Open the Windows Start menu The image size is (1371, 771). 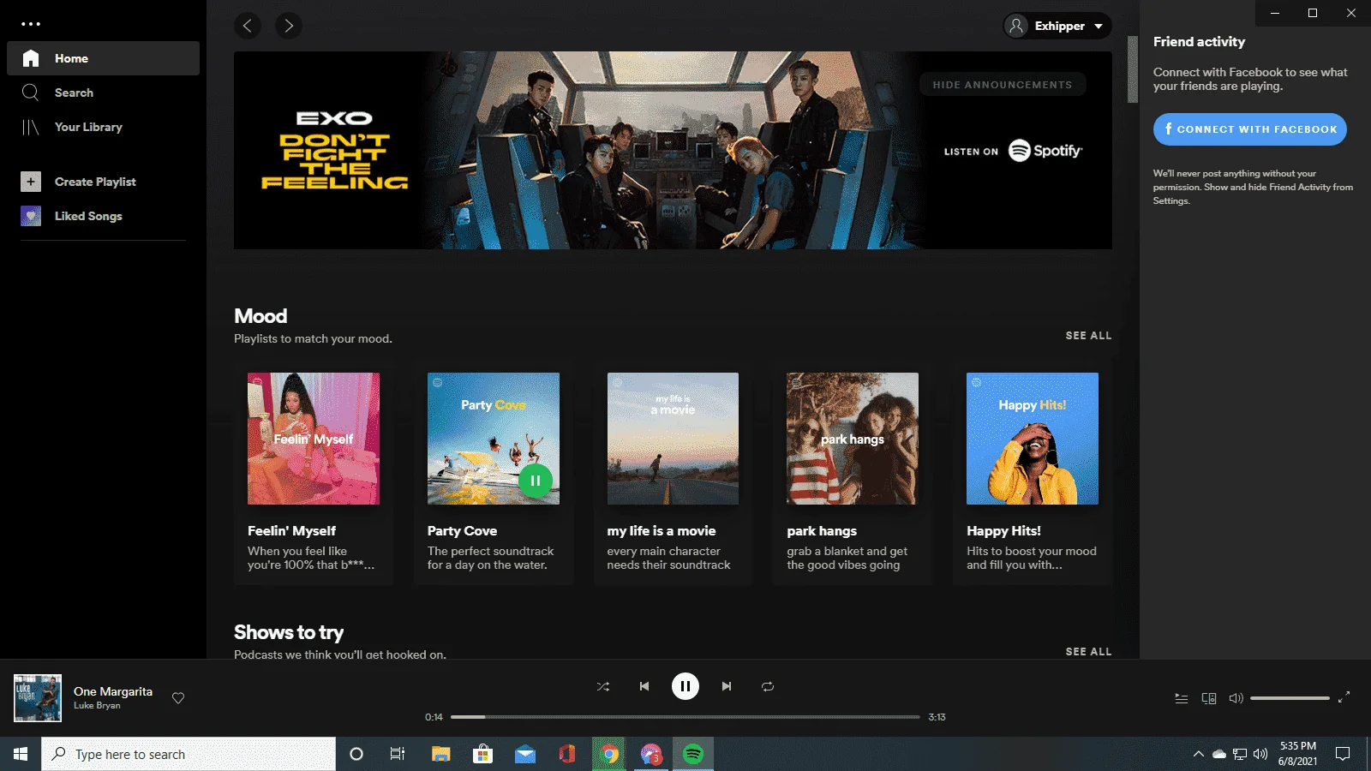coord(21,754)
